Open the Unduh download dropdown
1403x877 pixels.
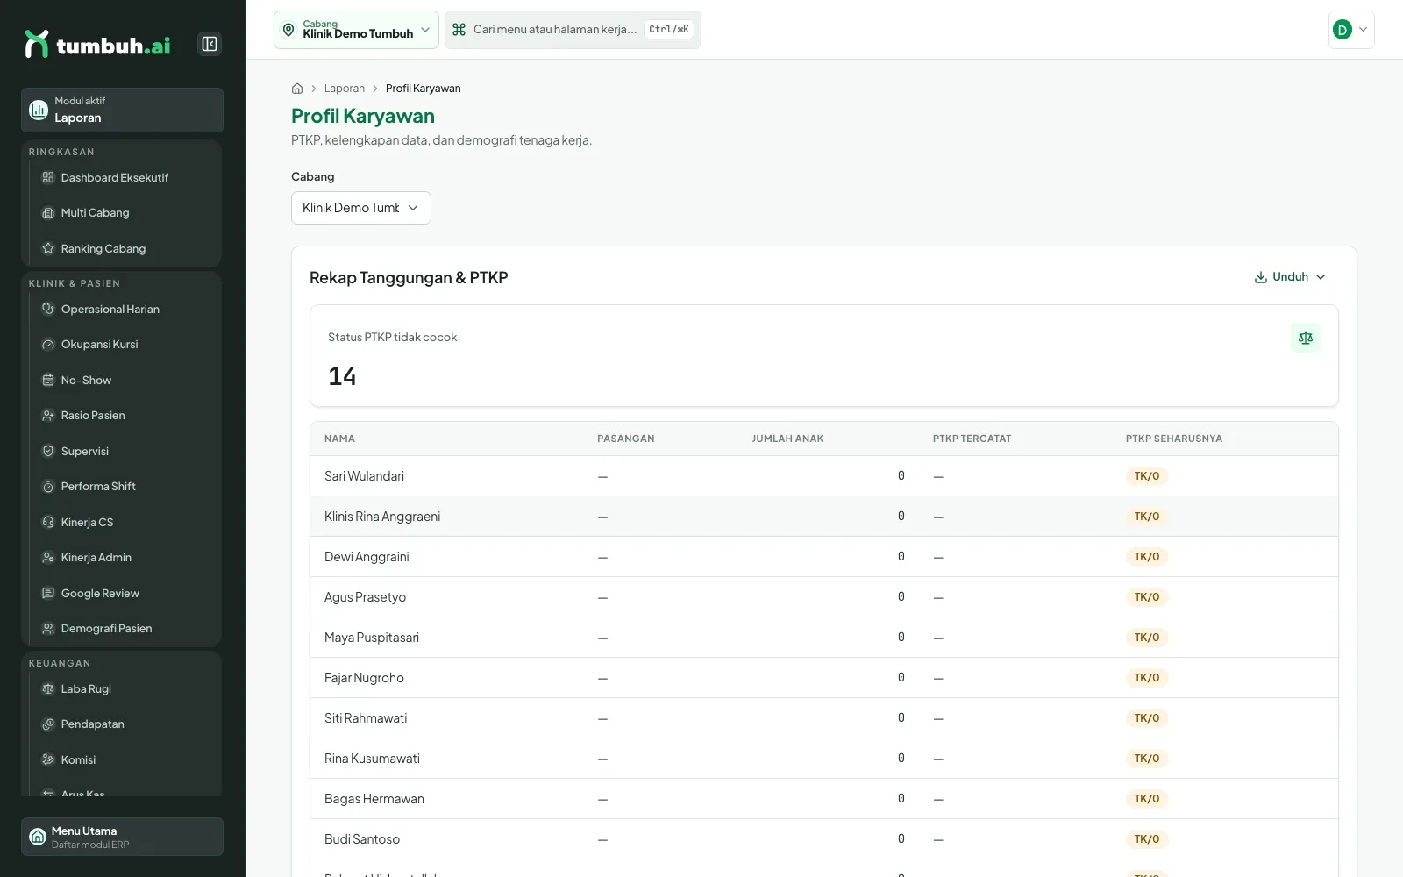click(1290, 277)
